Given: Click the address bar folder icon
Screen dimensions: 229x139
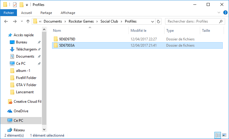Looking at the screenshot, I should pos(35,21).
